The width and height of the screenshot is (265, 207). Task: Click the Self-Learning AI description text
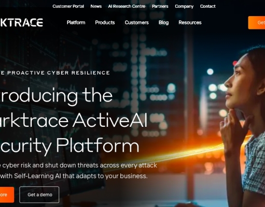tap(78, 171)
